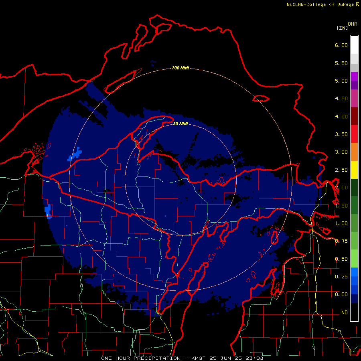Click the 100 NMI range ring label
The image size is (361, 361).
[x=180, y=68]
